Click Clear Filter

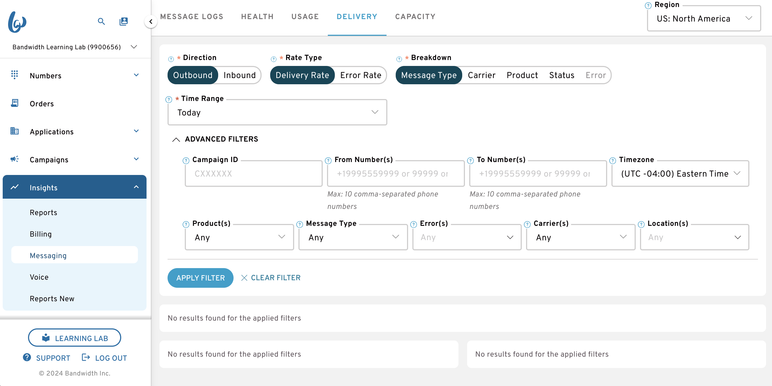pyautogui.click(x=271, y=278)
